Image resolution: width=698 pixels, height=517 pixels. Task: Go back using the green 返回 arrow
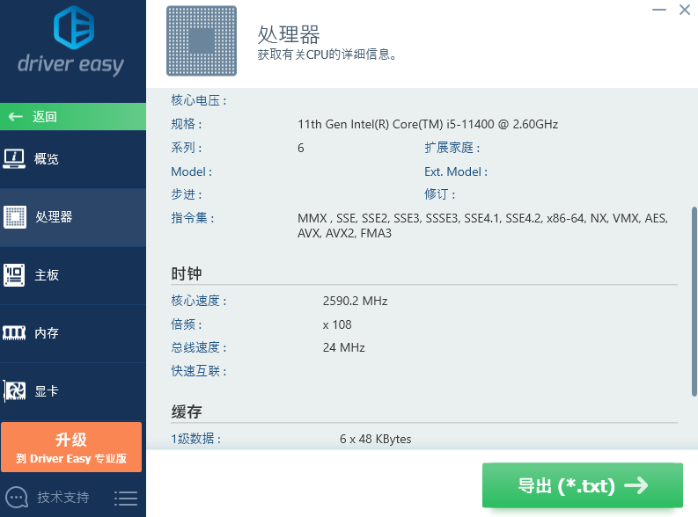pyautogui.click(x=16, y=116)
